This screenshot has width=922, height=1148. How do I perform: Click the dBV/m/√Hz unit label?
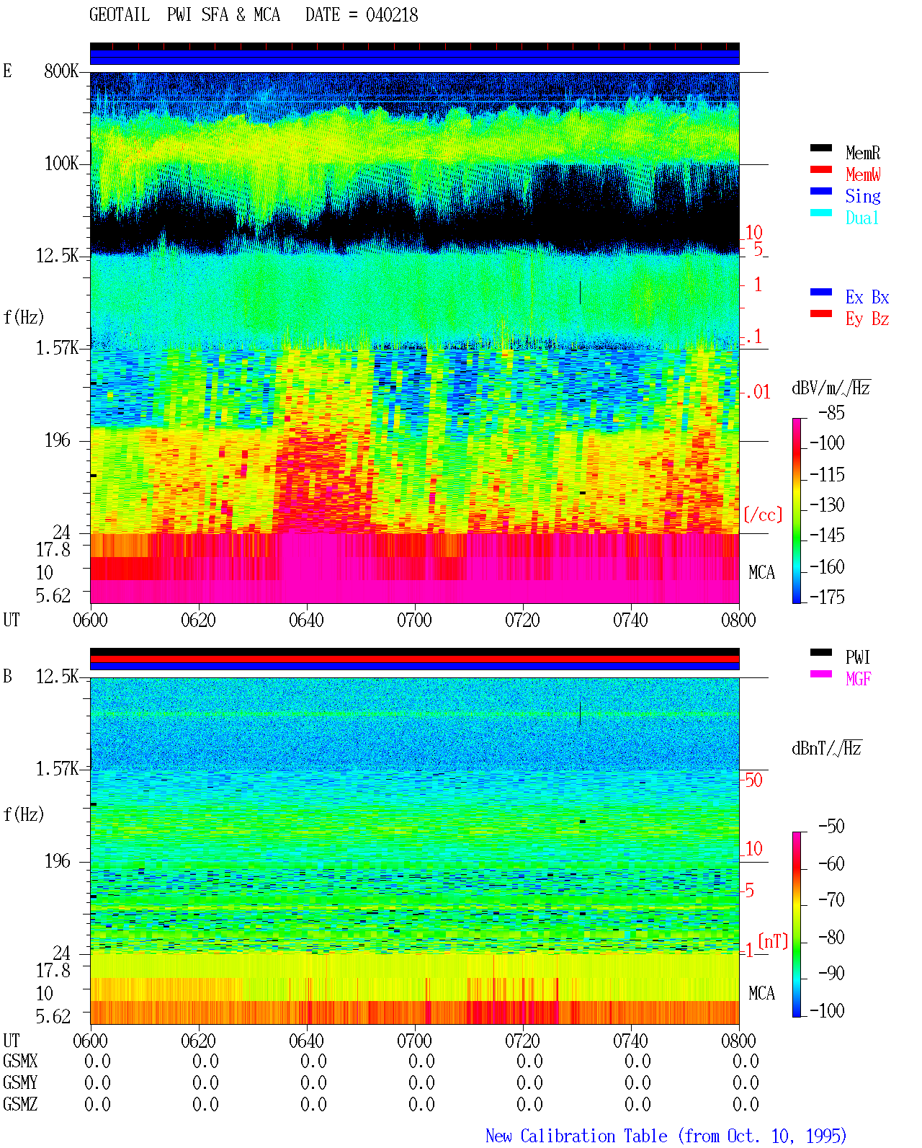831,388
